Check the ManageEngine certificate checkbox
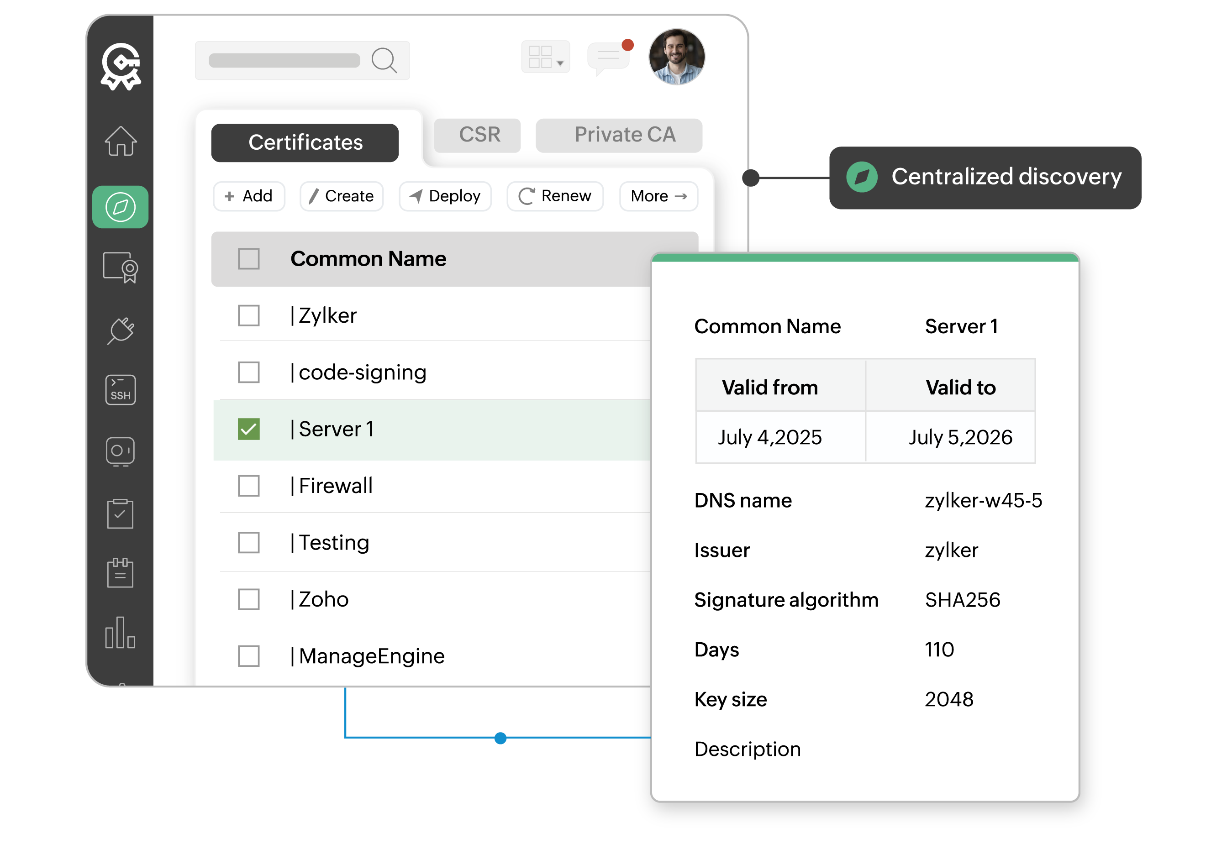 (x=248, y=656)
